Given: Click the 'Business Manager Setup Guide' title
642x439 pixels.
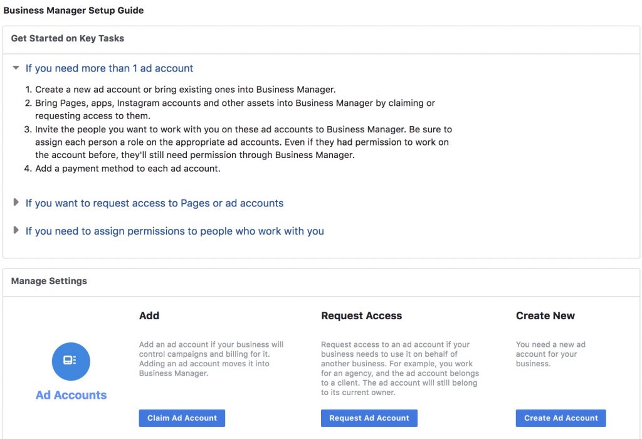Looking at the screenshot, I should click(74, 10).
